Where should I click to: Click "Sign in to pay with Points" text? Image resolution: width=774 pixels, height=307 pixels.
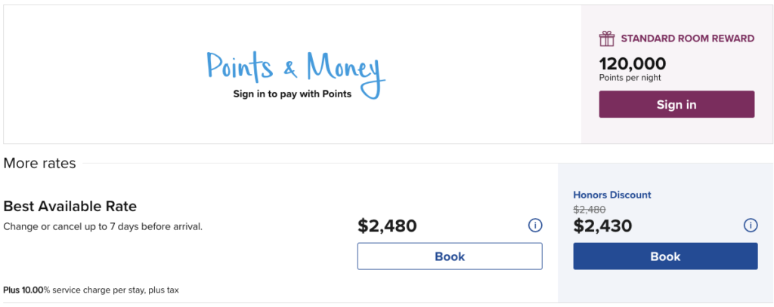tap(292, 95)
